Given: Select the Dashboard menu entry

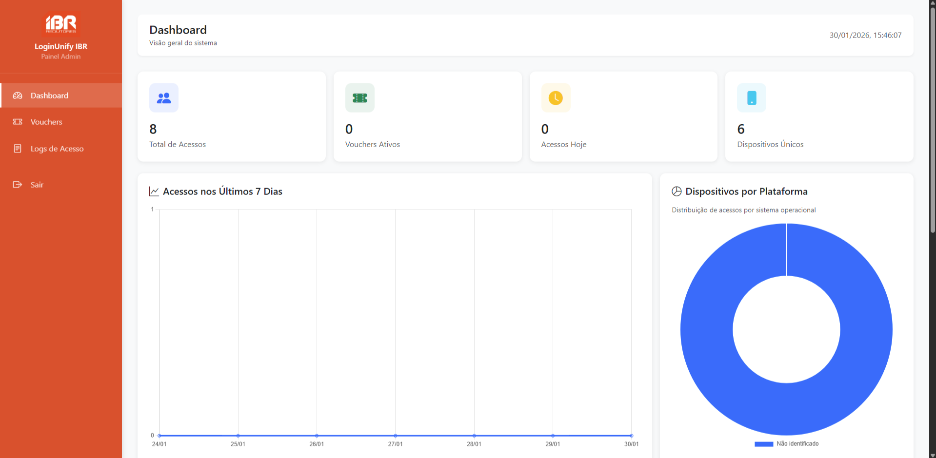Looking at the screenshot, I should (x=49, y=95).
